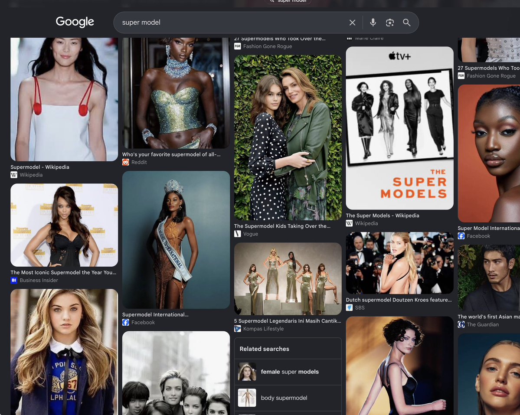This screenshot has width=520, height=415.
Task: Click Wikipedia favicon under Supermodel - Wikipedia
Action: pos(14,175)
